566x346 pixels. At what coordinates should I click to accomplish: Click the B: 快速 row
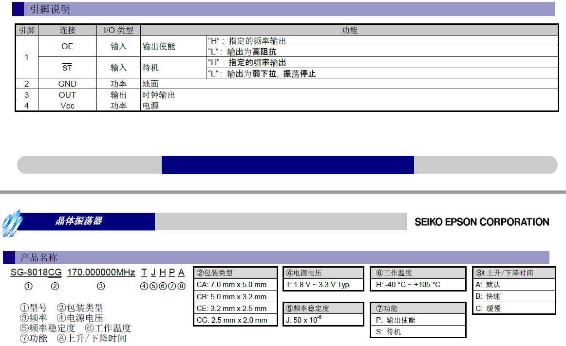pyautogui.click(x=514, y=296)
